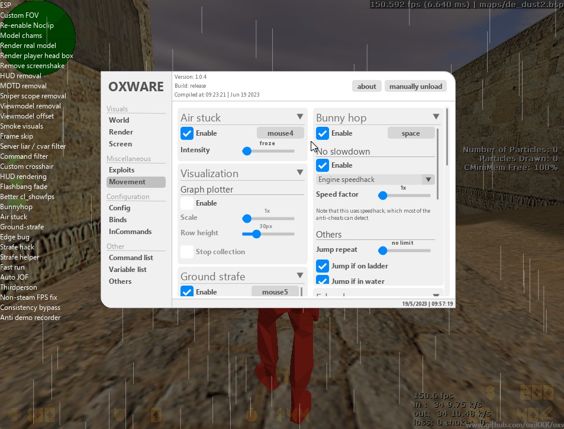
Task: Select the Movement section
Action: pos(136,182)
